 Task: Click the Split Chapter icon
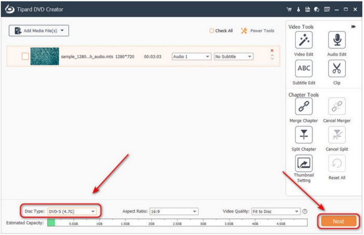coord(304,135)
